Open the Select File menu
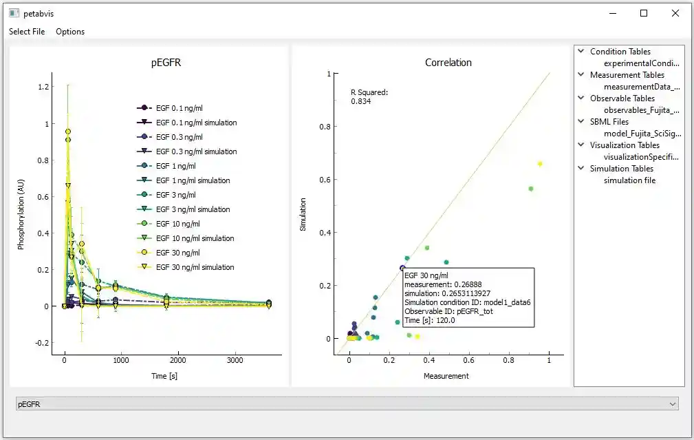The width and height of the screenshot is (694, 440). [x=27, y=32]
